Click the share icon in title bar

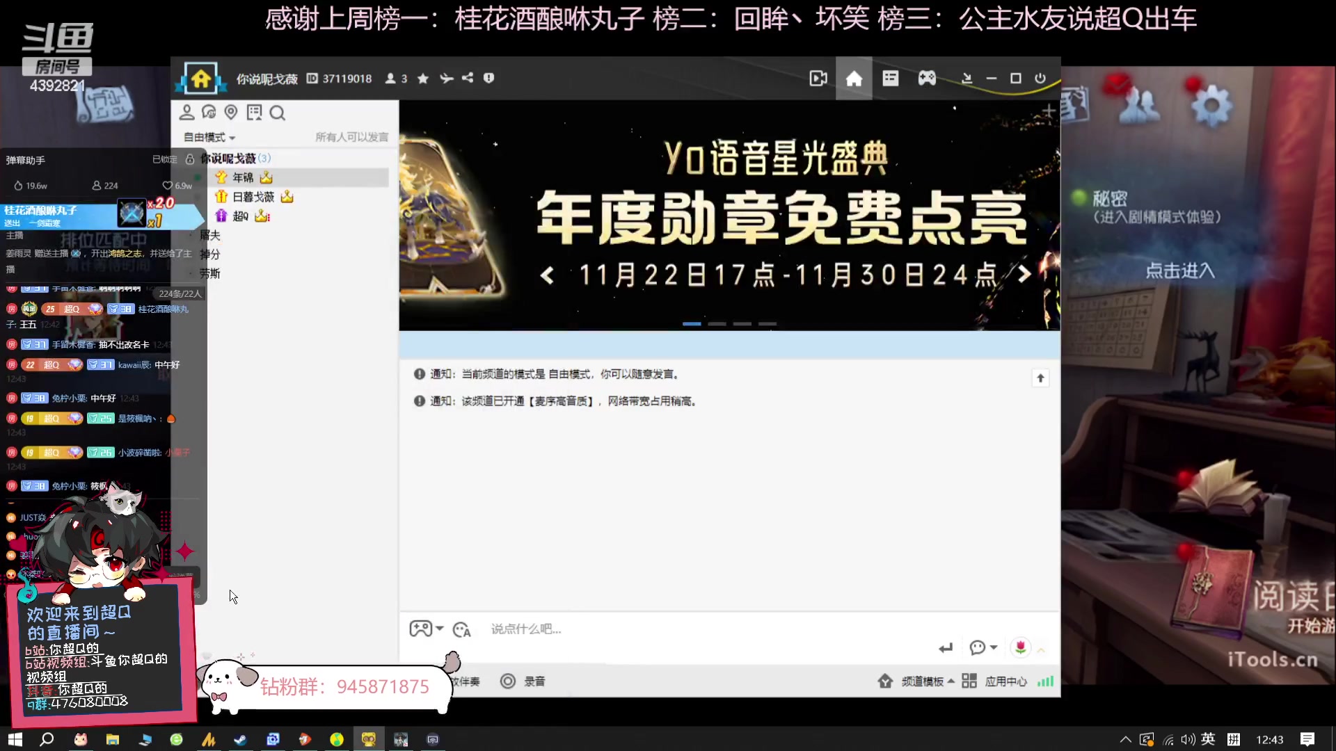tap(468, 78)
